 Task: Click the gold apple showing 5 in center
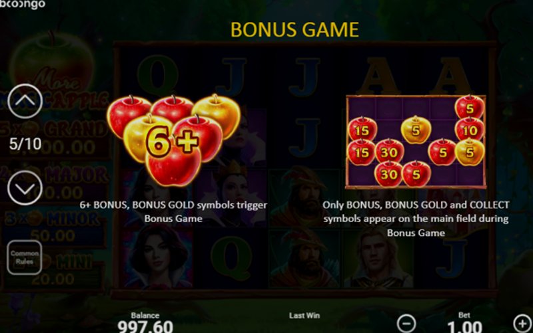tap(416, 130)
